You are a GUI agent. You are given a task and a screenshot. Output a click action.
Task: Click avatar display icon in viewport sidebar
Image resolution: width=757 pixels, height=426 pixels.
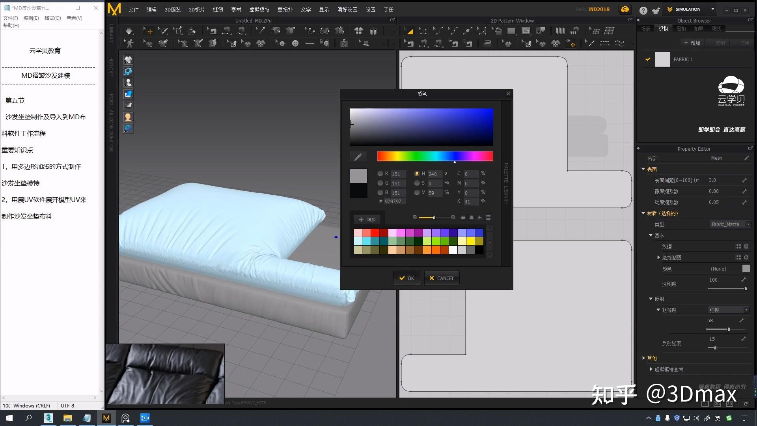pos(128,83)
